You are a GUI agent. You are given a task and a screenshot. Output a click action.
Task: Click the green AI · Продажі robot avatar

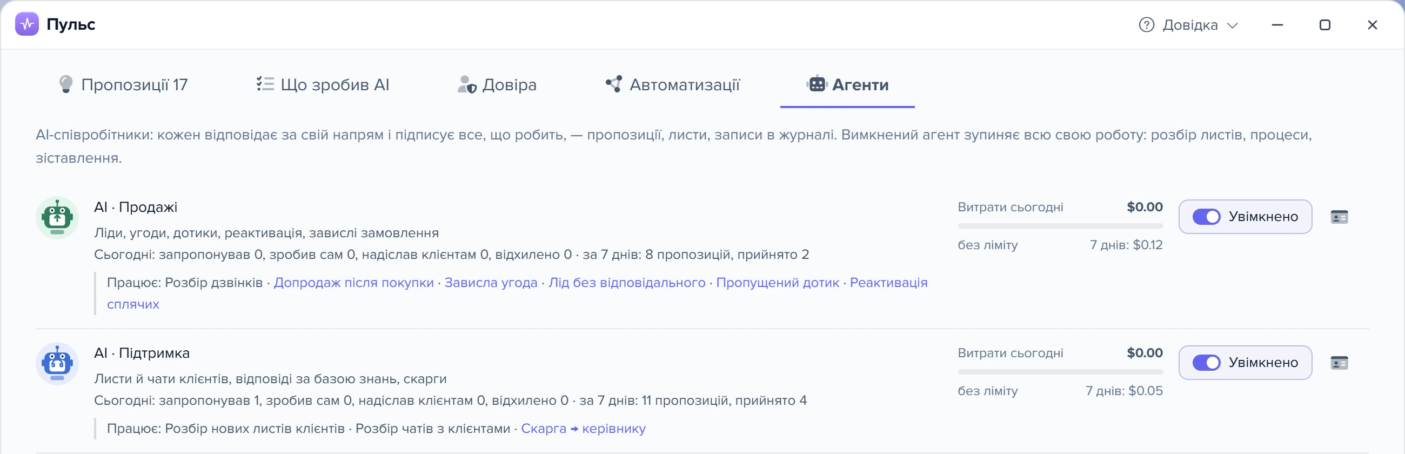[57, 218]
